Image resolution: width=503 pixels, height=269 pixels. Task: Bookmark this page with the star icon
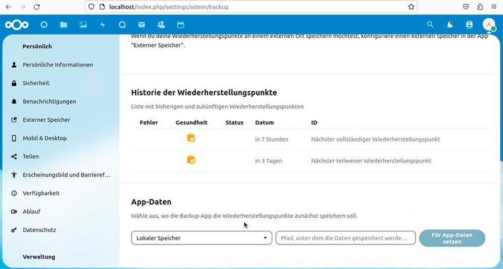(411, 7)
